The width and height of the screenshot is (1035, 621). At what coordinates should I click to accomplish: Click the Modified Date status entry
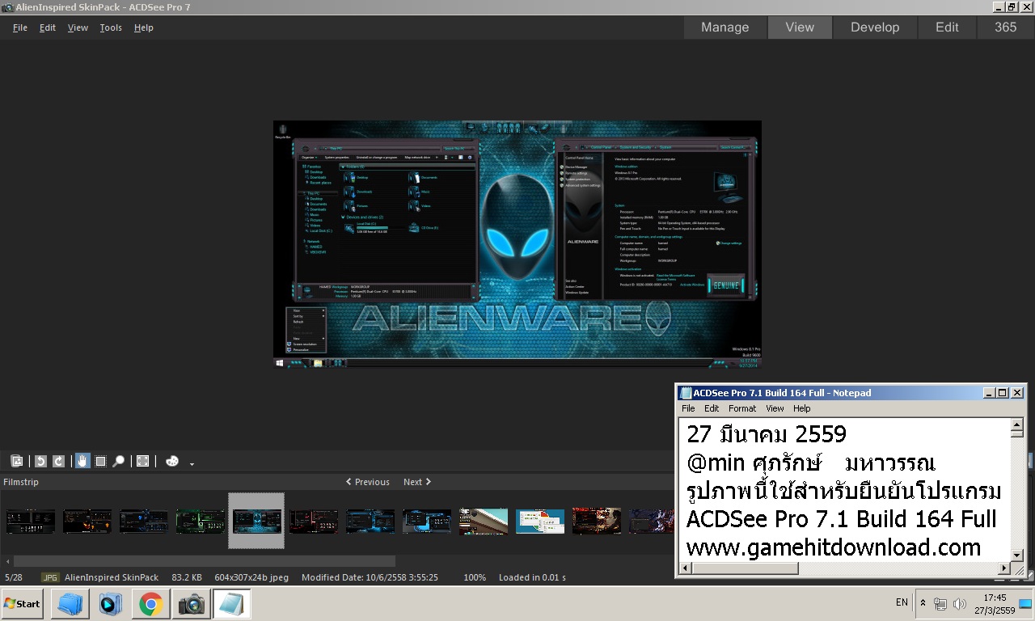tap(370, 578)
